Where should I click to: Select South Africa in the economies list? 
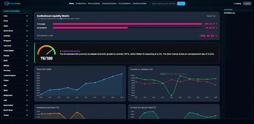[16, 110]
